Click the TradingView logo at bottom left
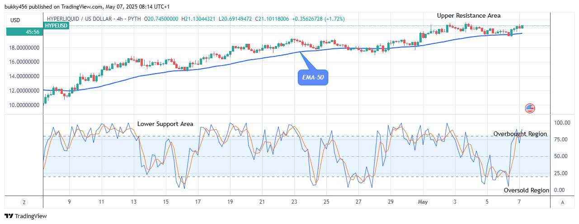Viewport: 579px width, 224px height. [x=26, y=216]
